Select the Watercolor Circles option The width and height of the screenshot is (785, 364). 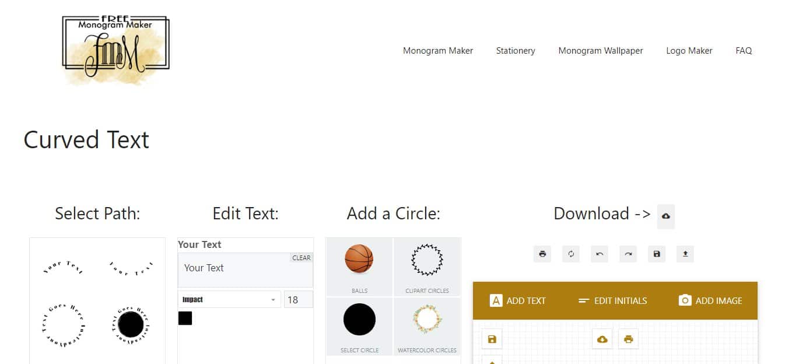coord(427,320)
